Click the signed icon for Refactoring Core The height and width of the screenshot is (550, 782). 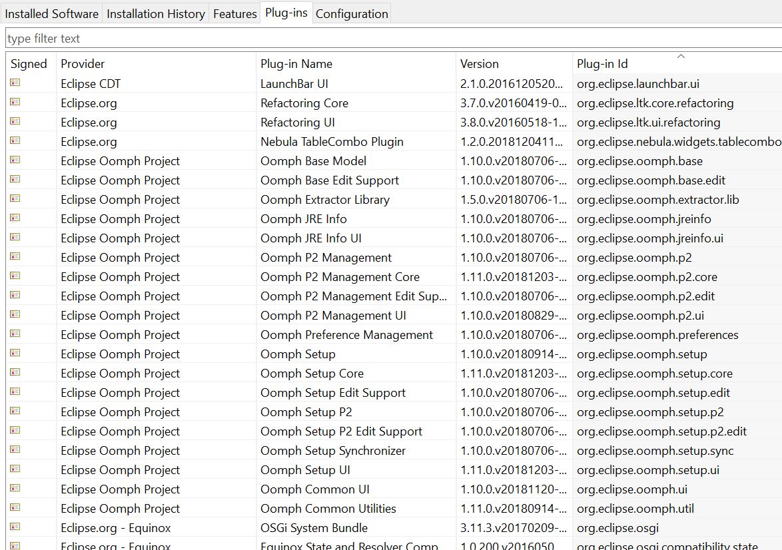(15, 103)
